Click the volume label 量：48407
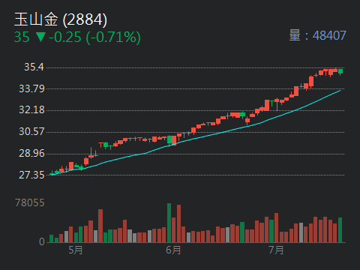This screenshot has height=270, width=360. tap(317, 35)
